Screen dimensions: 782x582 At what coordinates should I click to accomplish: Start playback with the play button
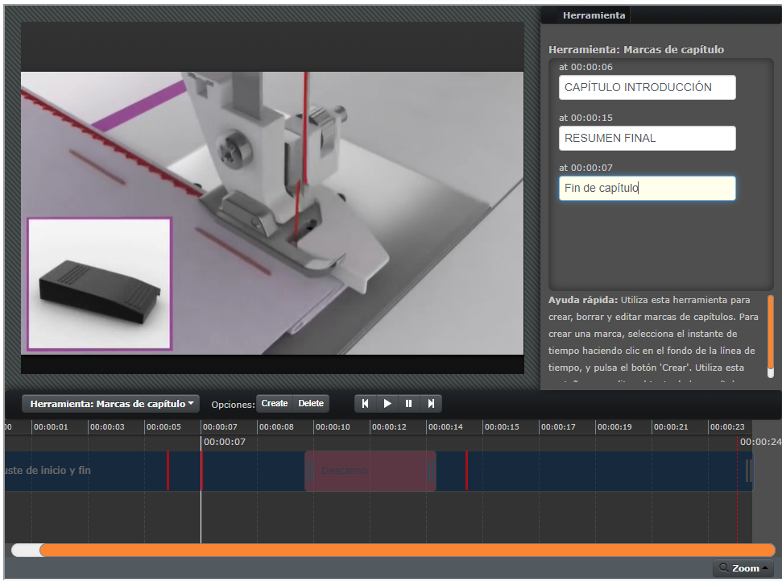(387, 403)
